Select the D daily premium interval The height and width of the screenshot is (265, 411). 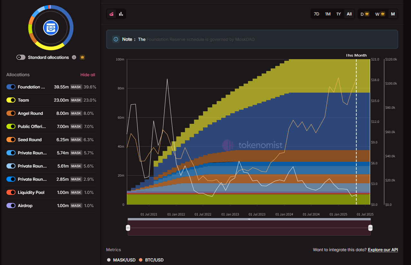364,14
